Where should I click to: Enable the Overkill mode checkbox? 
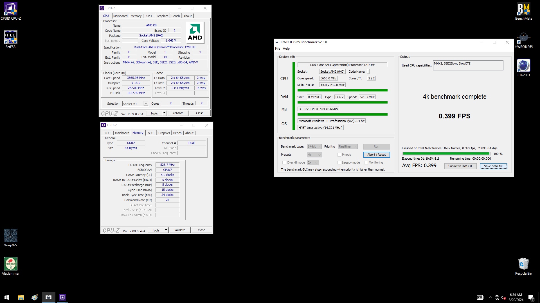[x=284, y=162]
